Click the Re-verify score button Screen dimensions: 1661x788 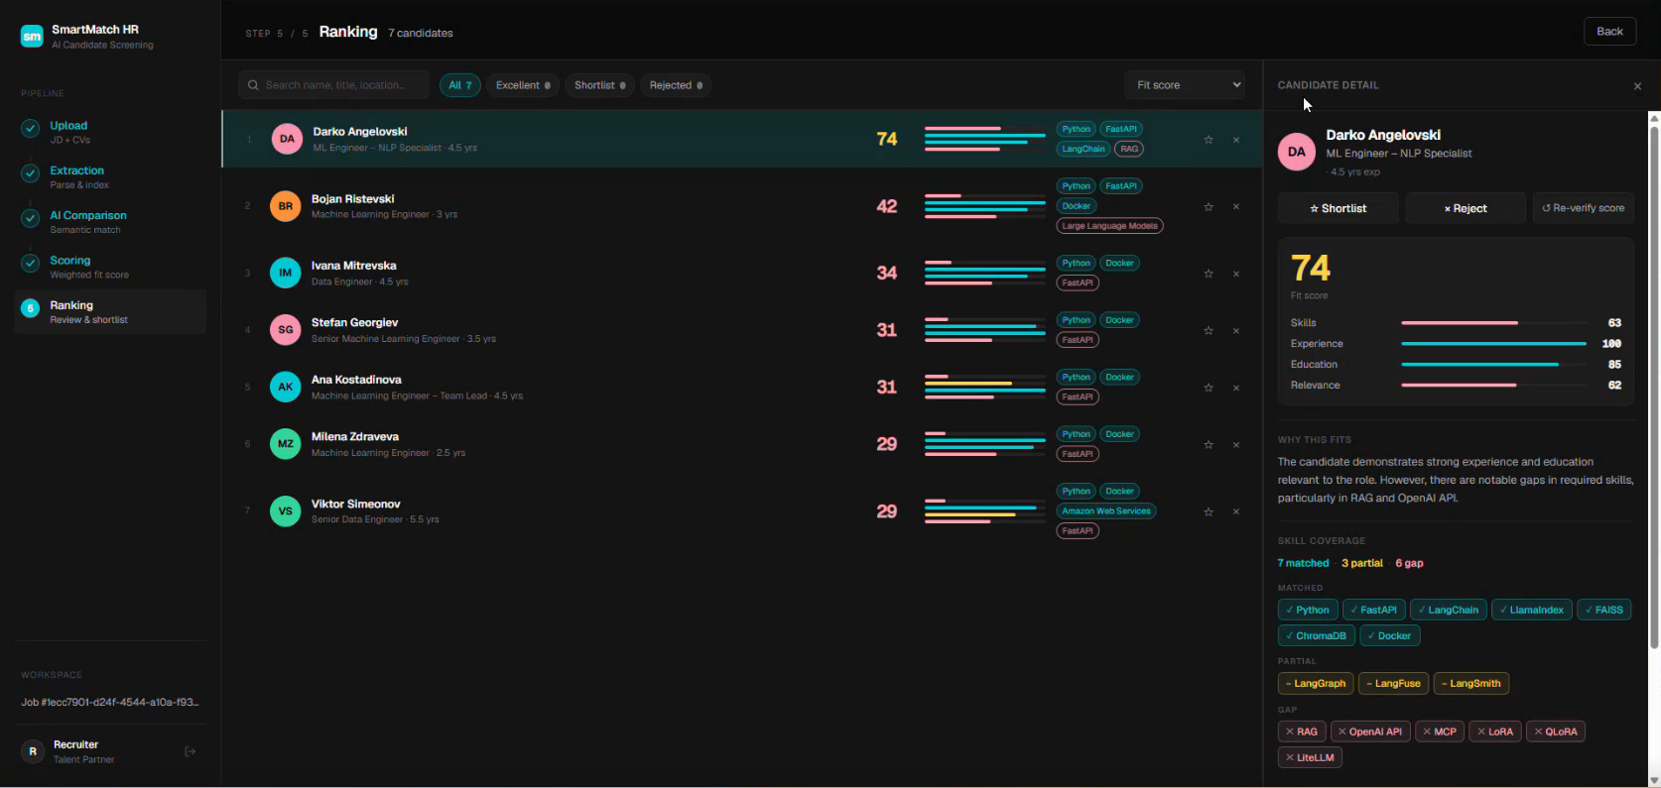(x=1584, y=208)
